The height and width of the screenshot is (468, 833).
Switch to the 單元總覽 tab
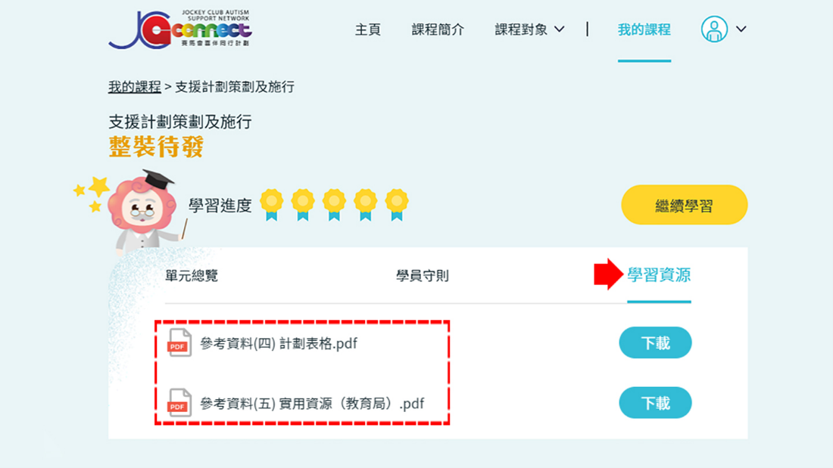click(192, 276)
